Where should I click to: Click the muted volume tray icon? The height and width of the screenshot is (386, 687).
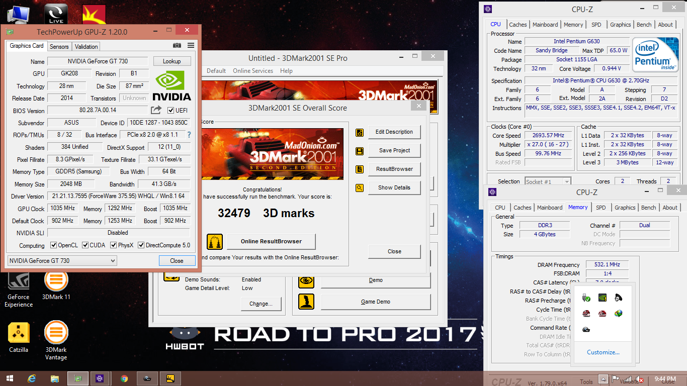pos(640,379)
